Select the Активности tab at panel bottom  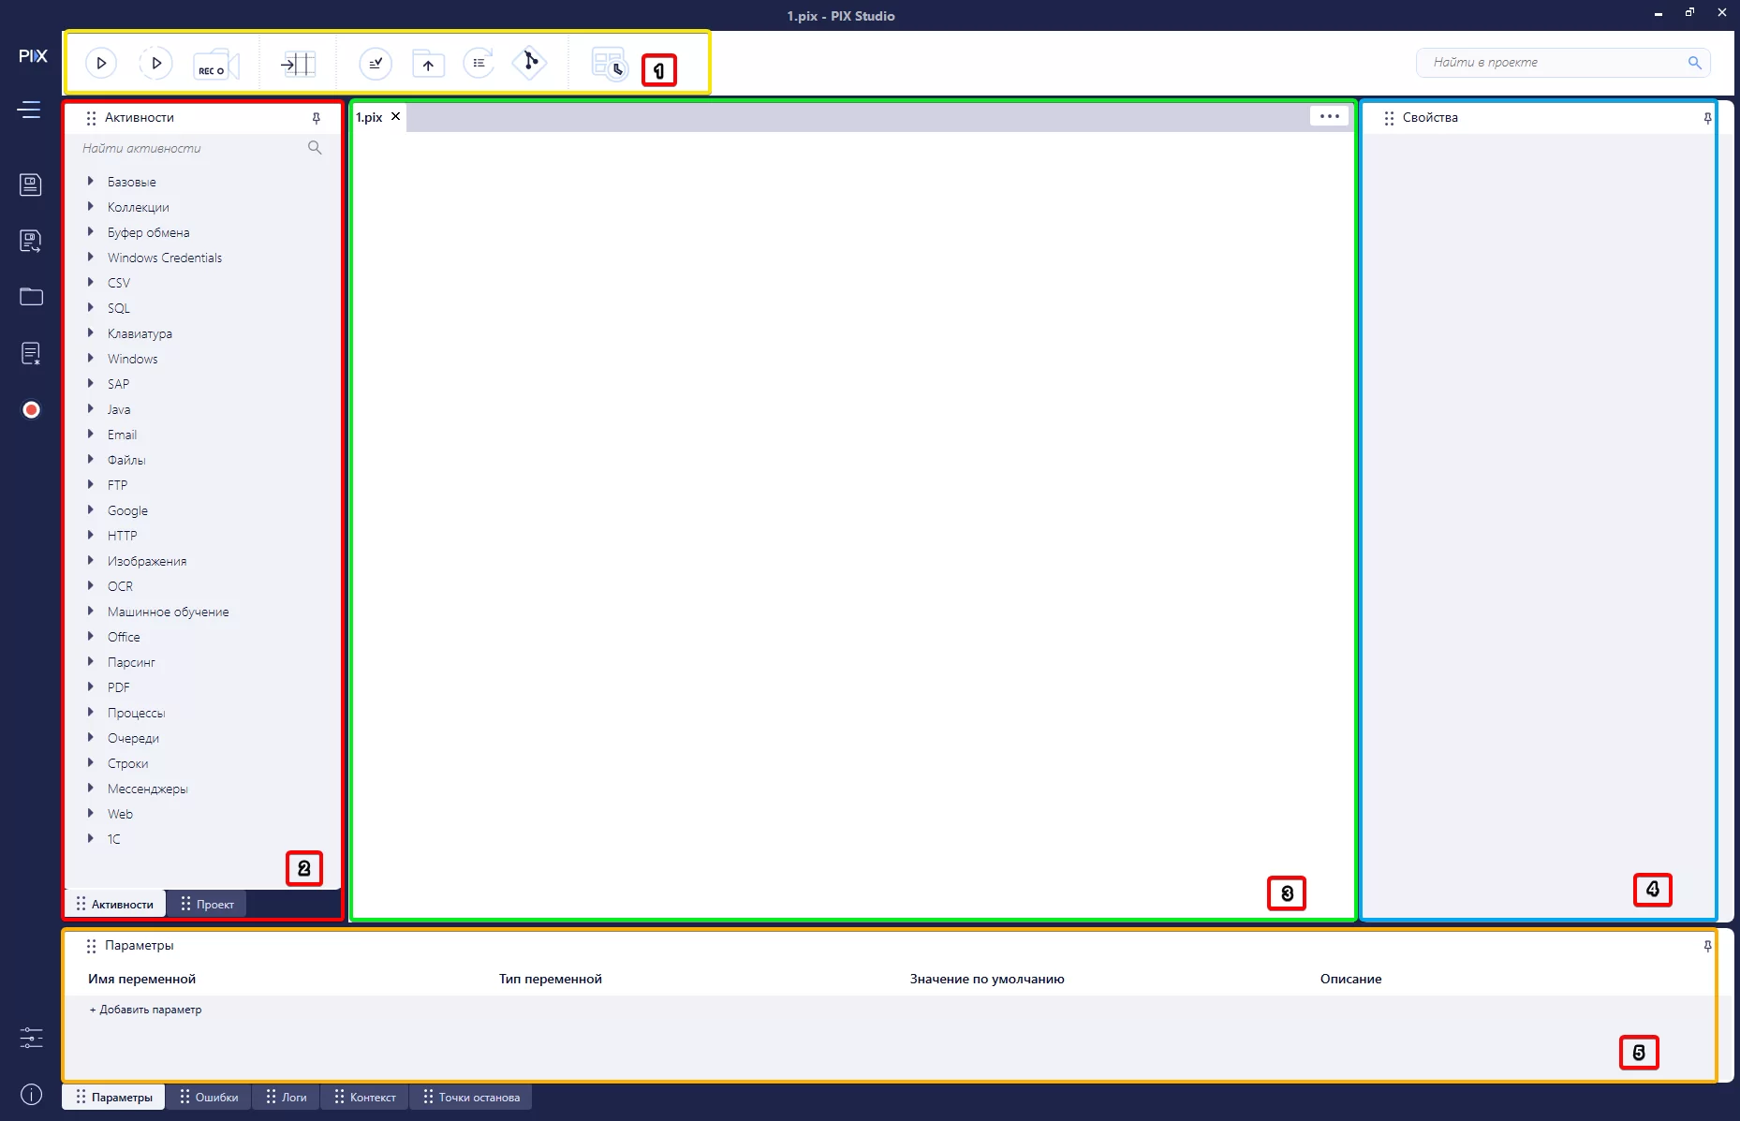click(114, 904)
